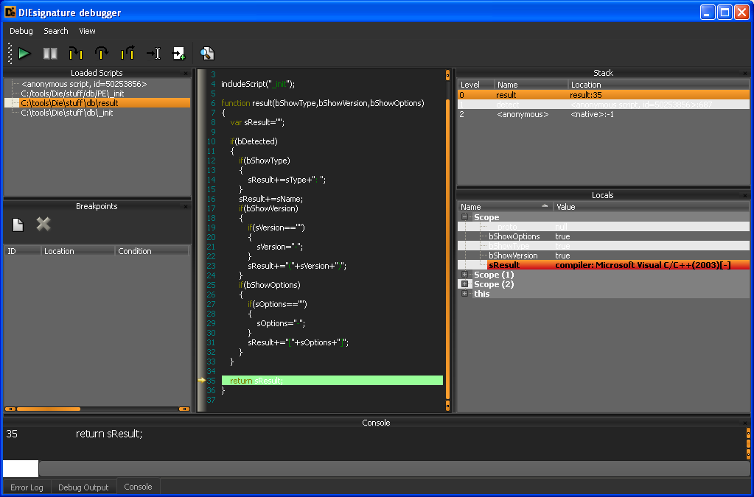Expand the Scope (2) tree node
Viewport: 754px width, 497px height.
[465, 284]
